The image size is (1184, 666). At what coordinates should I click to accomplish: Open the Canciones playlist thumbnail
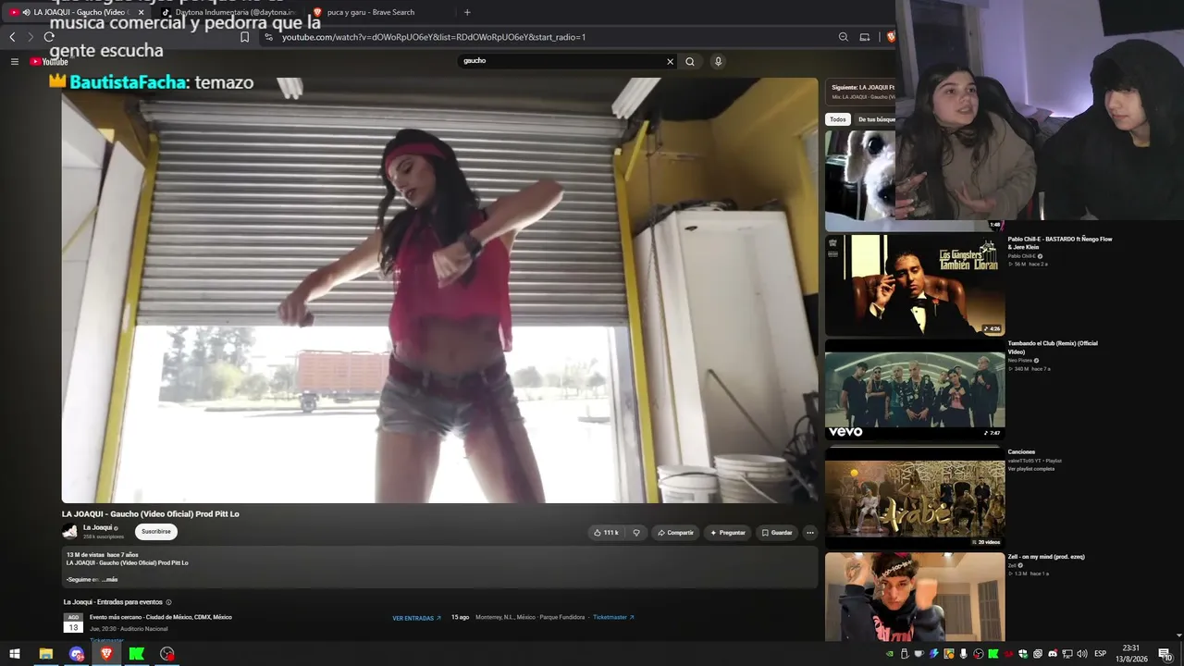tap(915, 497)
